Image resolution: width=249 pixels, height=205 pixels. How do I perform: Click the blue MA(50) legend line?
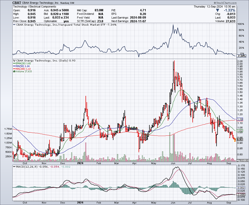tap(14, 66)
